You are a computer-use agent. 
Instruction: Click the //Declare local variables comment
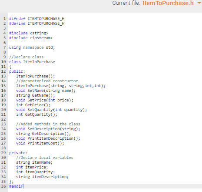tap(45, 158)
